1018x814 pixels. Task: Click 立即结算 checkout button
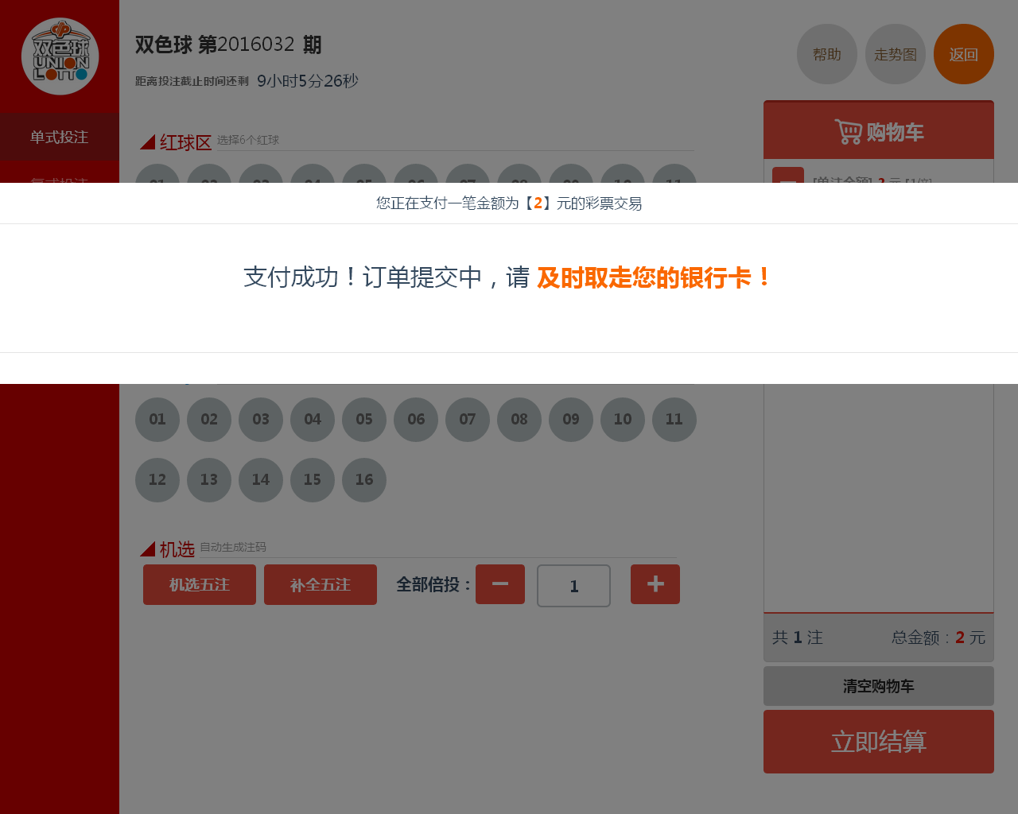coord(879,742)
